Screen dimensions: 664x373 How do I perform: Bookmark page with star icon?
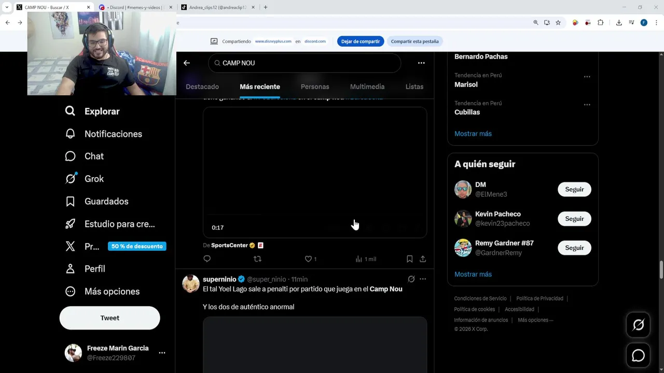pyautogui.click(x=558, y=23)
